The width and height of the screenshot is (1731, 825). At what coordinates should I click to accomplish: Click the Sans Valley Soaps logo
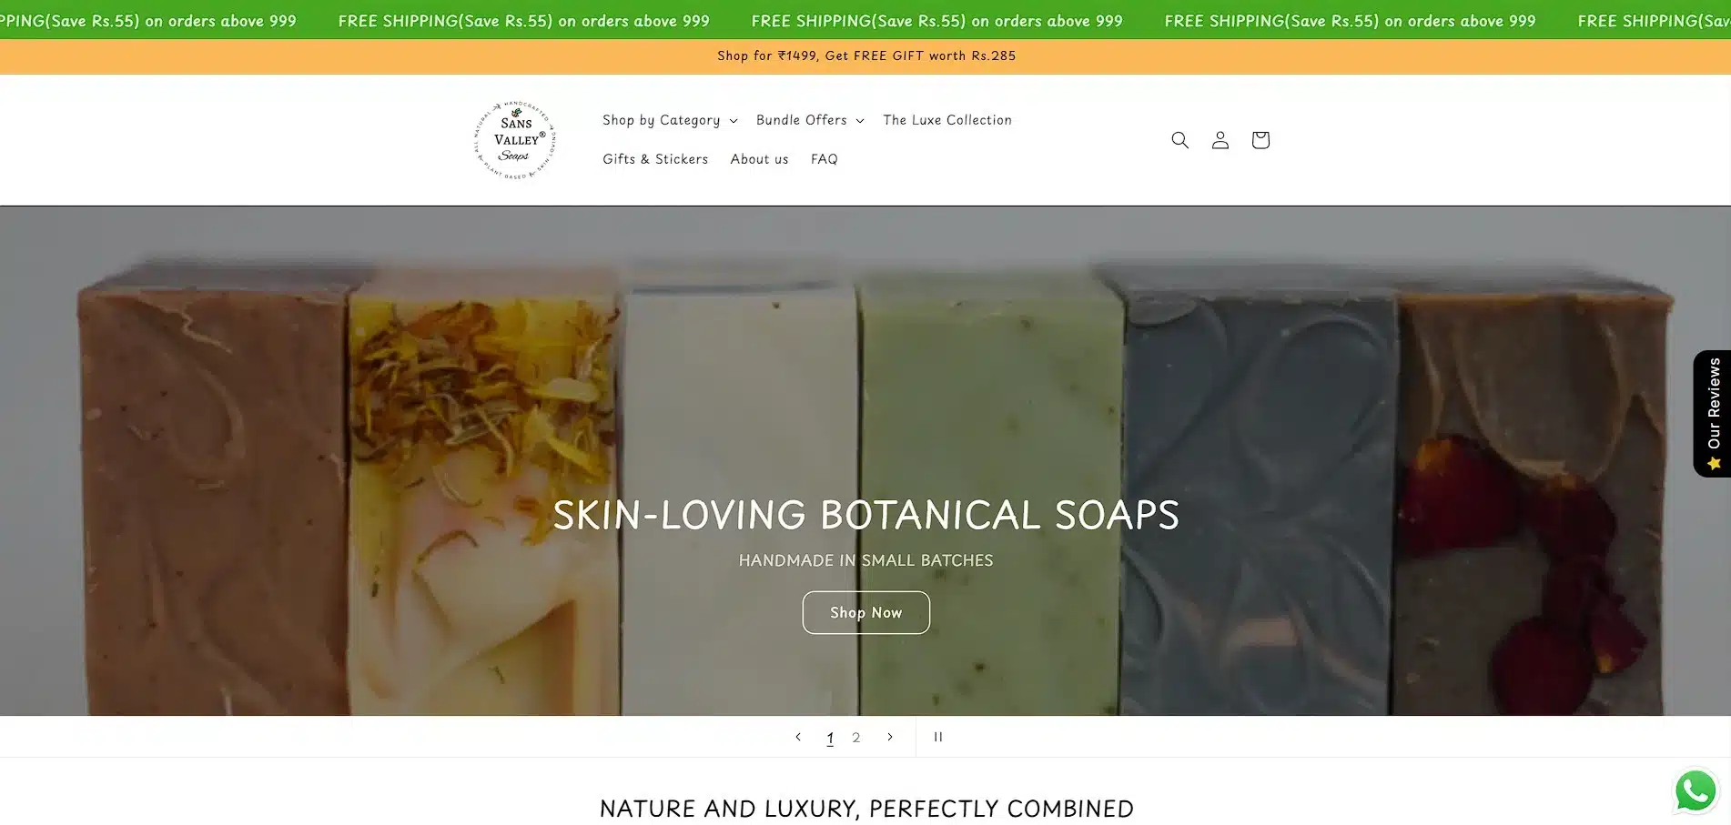click(x=515, y=140)
